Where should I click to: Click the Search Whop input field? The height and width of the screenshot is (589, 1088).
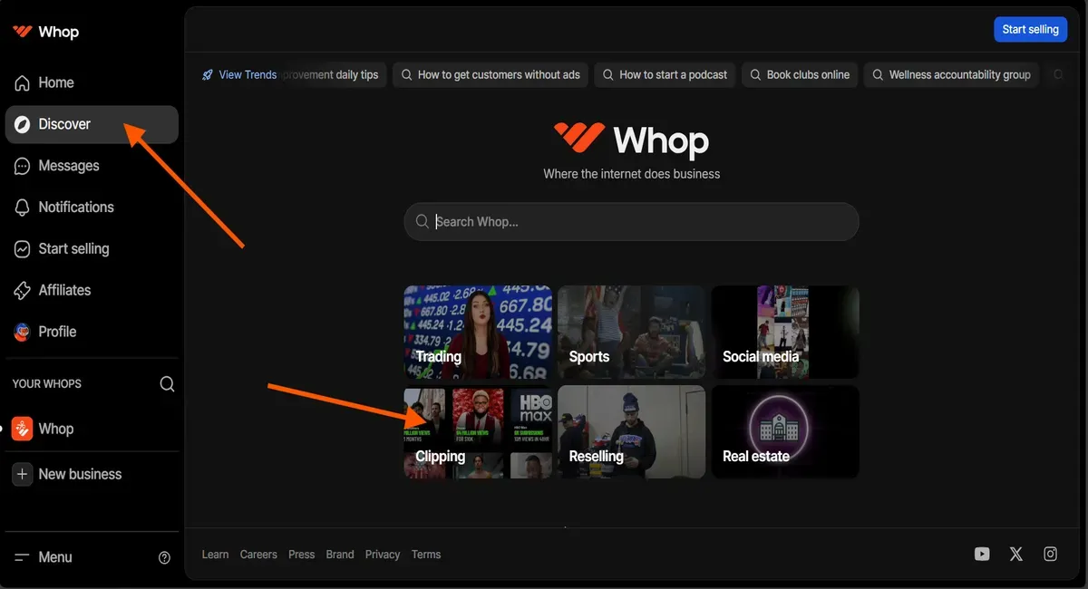point(631,221)
